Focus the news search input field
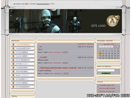Viewport: 131px width, 98px height. [106, 70]
